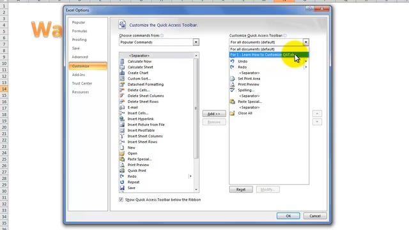Select the New document command icon

pos(122,148)
